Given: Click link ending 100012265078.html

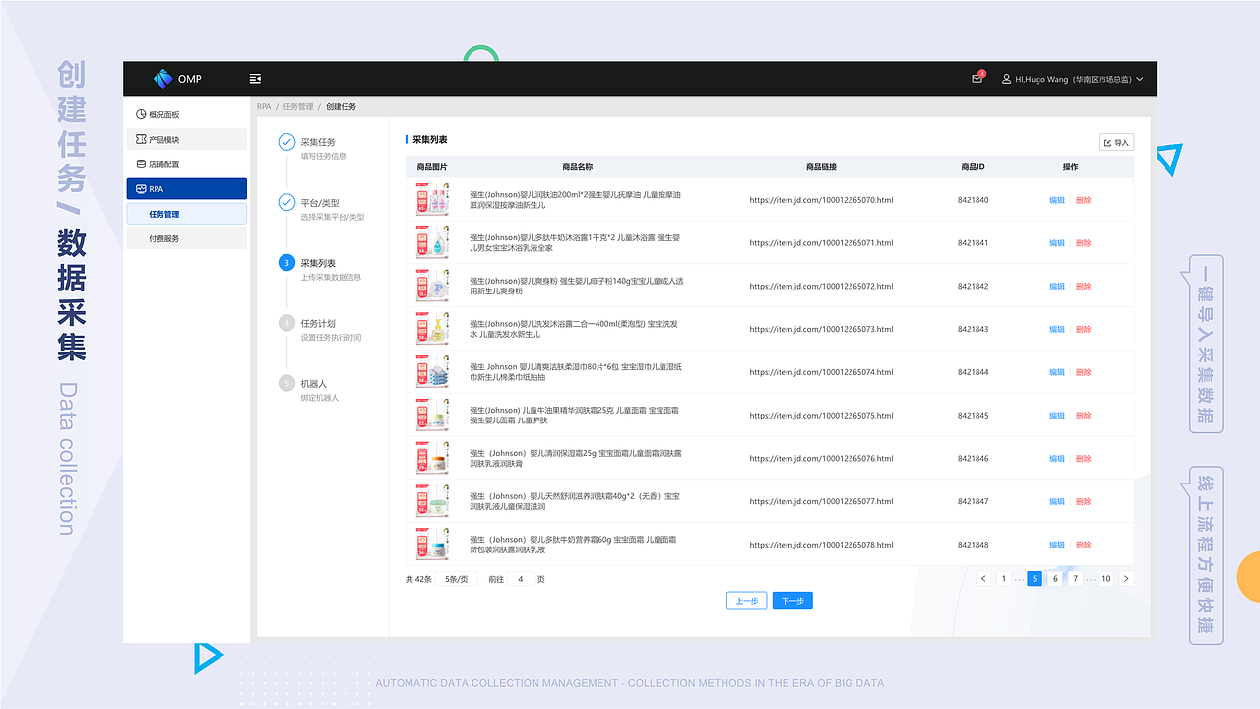Looking at the screenshot, I should (821, 545).
